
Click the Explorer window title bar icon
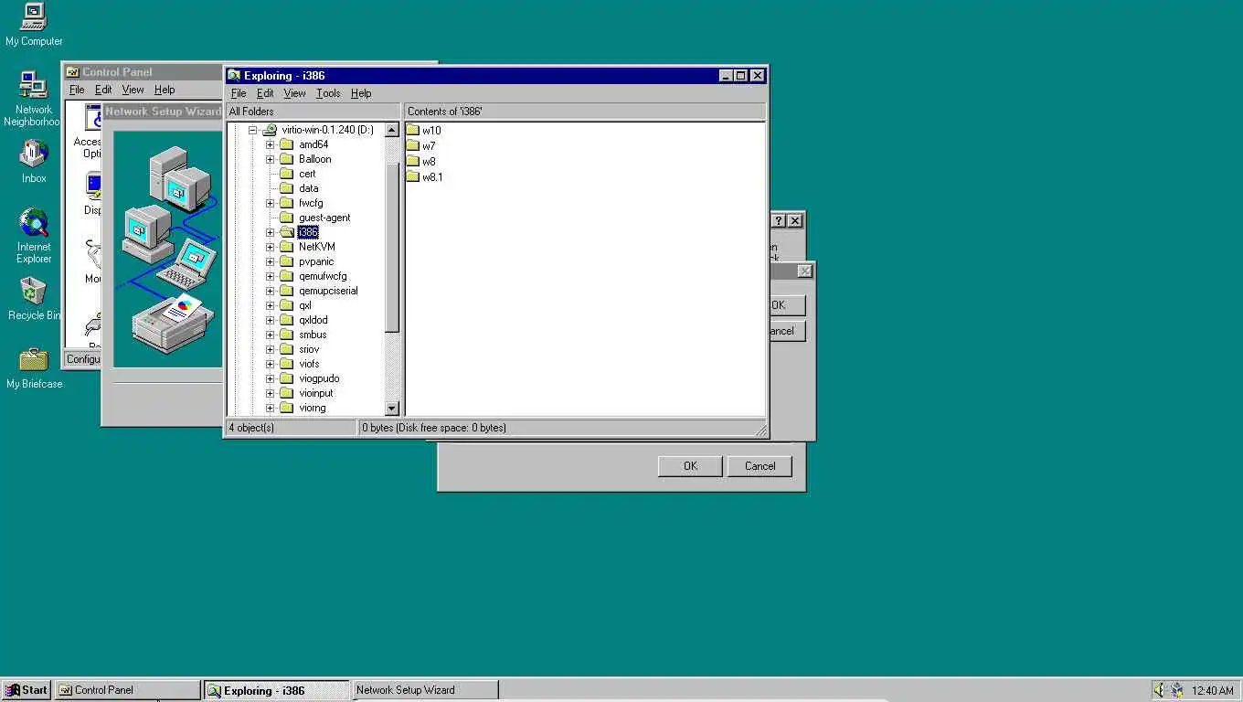pyautogui.click(x=235, y=76)
